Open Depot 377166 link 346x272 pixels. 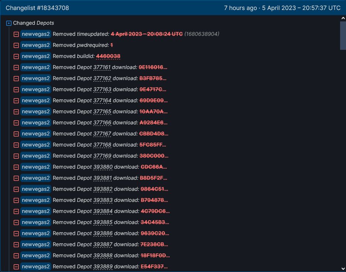tap(102, 123)
